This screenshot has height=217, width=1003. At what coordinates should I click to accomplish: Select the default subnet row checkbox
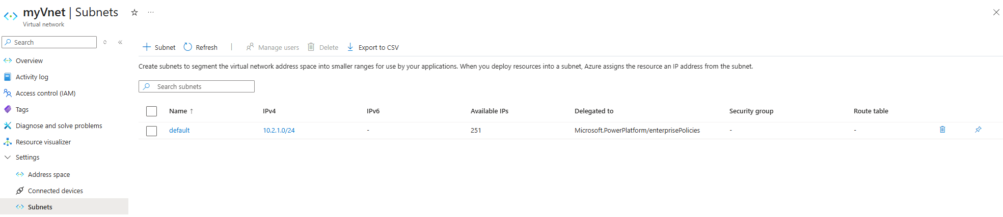(151, 131)
